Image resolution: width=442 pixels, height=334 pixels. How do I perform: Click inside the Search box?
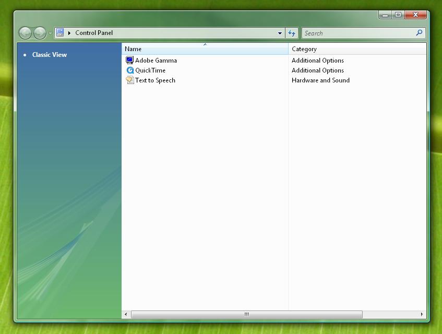355,32
